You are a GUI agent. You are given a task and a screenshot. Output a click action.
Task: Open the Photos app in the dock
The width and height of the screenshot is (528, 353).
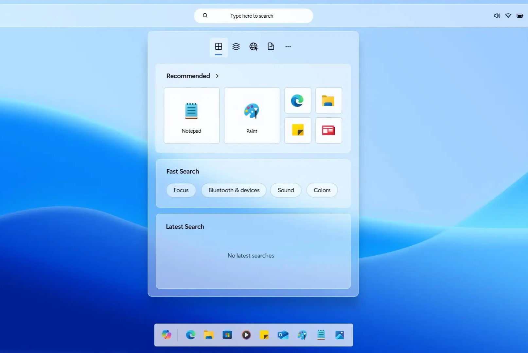[x=340, y=335]
